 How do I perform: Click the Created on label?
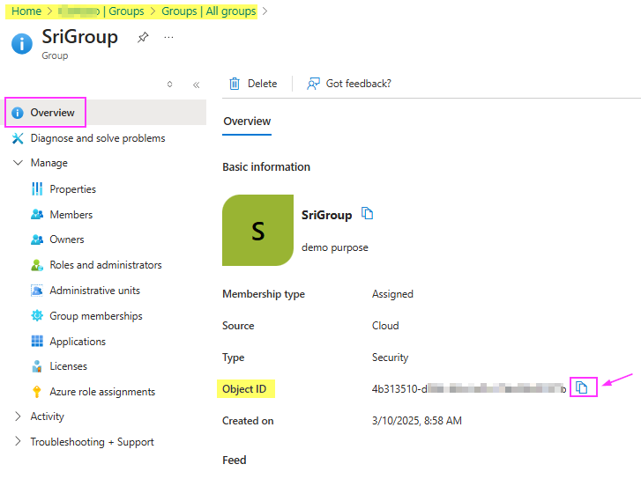248,421
